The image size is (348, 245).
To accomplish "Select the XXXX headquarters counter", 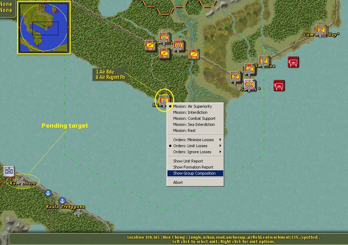I will [x=178, y=46].
